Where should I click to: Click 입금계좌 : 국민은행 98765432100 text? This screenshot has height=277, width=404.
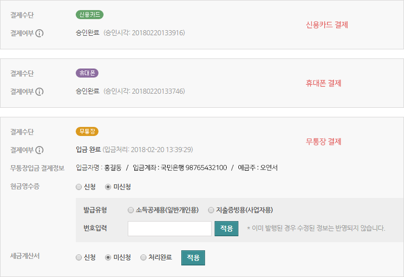coord(180,168)
